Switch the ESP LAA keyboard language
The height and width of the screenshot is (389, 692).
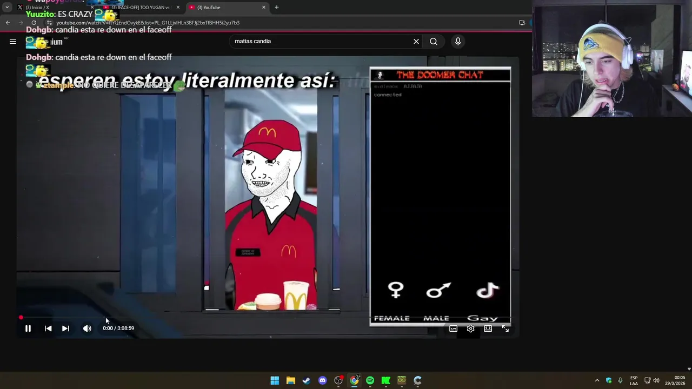[634, 380]
